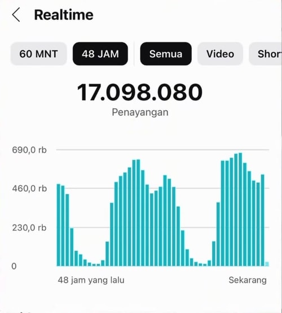
Task: Tap the back arrow icon
Action: point(16,15)
